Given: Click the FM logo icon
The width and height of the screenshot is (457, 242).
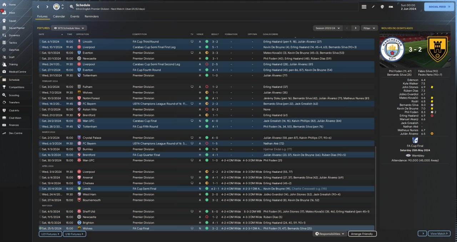Looking at the screenshot, I should pos(391,7).
